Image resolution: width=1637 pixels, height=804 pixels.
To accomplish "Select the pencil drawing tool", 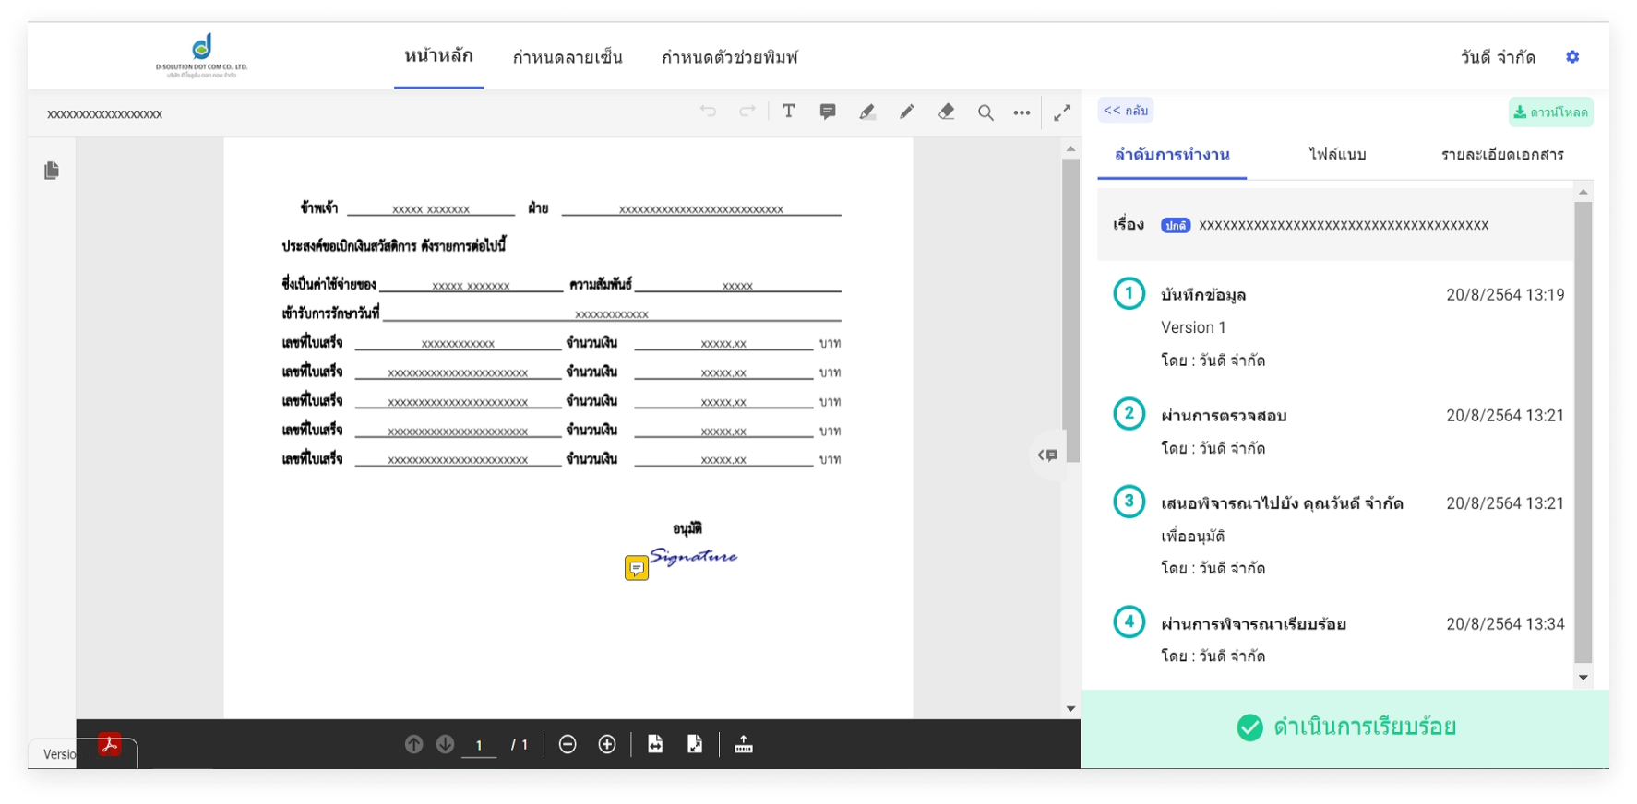I will (907, 112).
